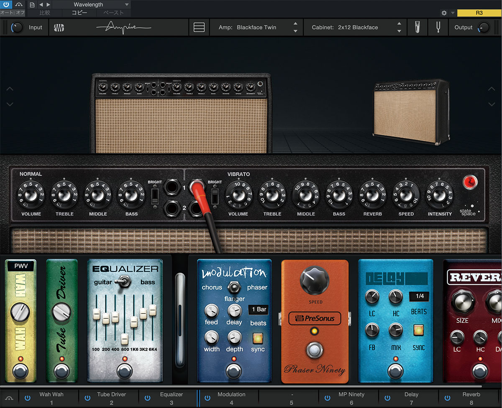Open the Delay 1/4 beats field
The image size is (502, 408).
419,296
